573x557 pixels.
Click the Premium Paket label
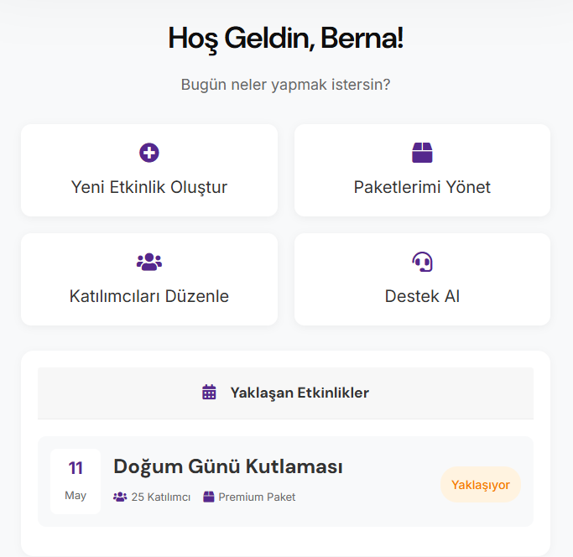coord(257,497)
